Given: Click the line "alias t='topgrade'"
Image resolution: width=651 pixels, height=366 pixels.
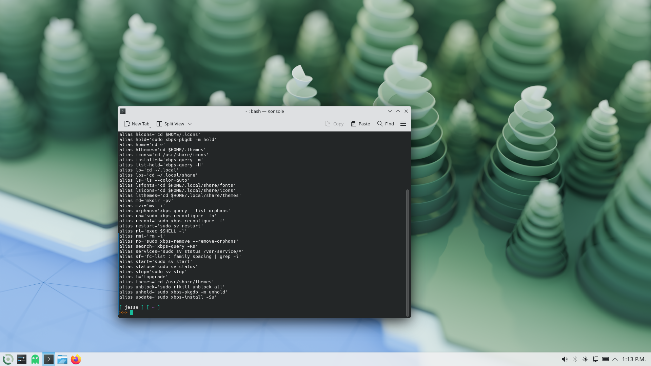Looking at the screenshot, I should tap(143, 277).
